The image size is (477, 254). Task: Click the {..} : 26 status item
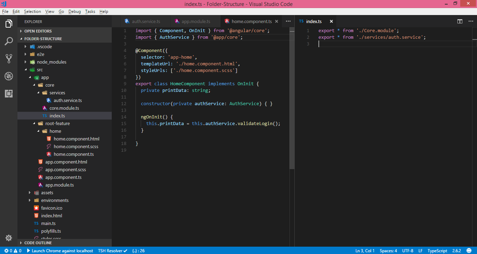138,251
